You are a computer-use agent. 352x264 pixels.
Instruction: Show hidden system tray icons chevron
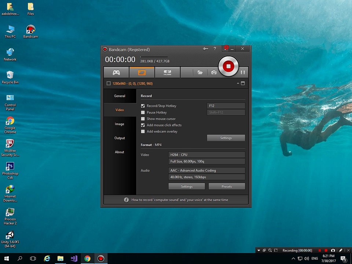click(293, 258)
